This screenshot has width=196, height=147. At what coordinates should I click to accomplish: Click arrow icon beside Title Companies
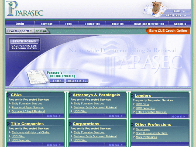pyautogui.click(x=8, y=124)
